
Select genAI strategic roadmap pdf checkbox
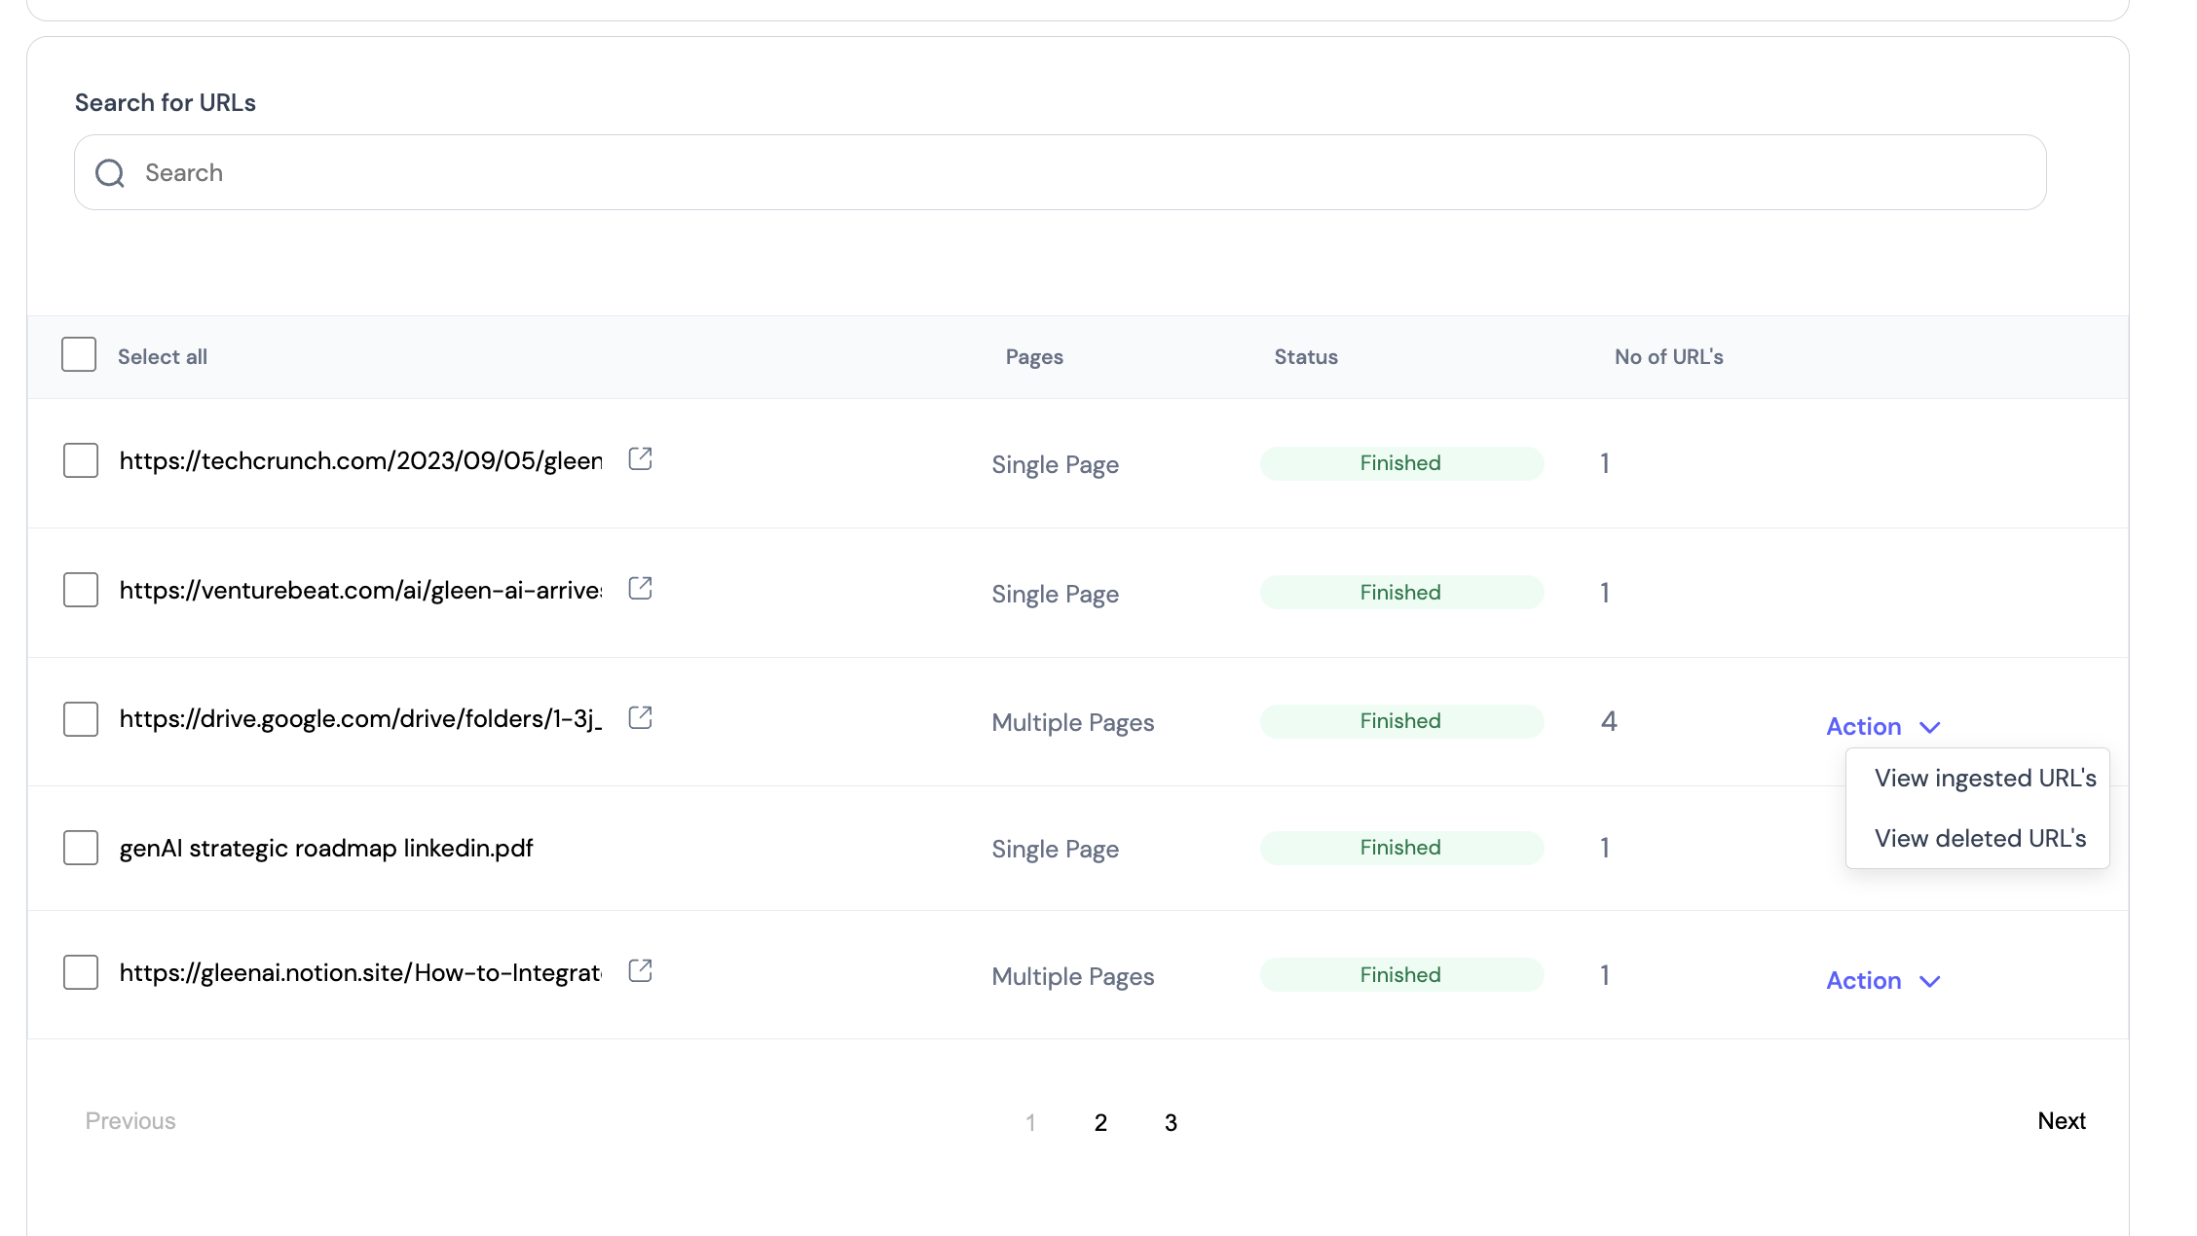coord(81,848)
